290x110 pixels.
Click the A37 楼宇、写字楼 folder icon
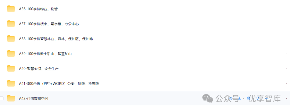(x=11, y=24)
